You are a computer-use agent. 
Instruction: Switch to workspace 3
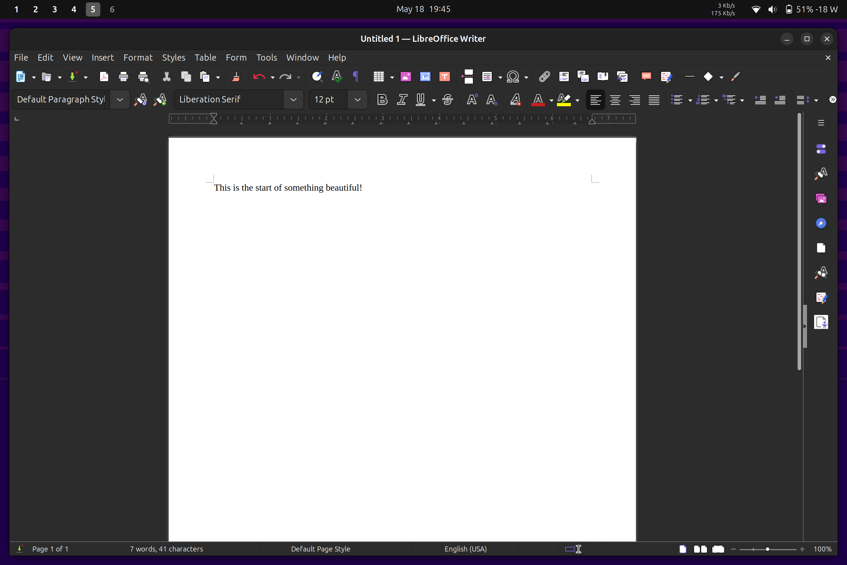click(x=55, y=9)
